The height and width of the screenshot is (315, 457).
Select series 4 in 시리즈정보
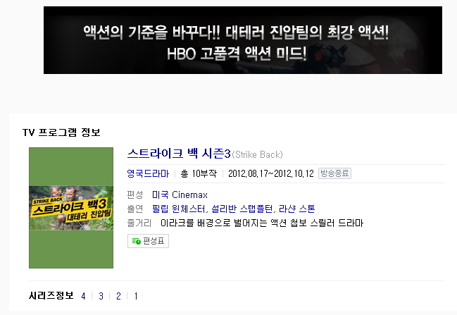coord(83,296)
